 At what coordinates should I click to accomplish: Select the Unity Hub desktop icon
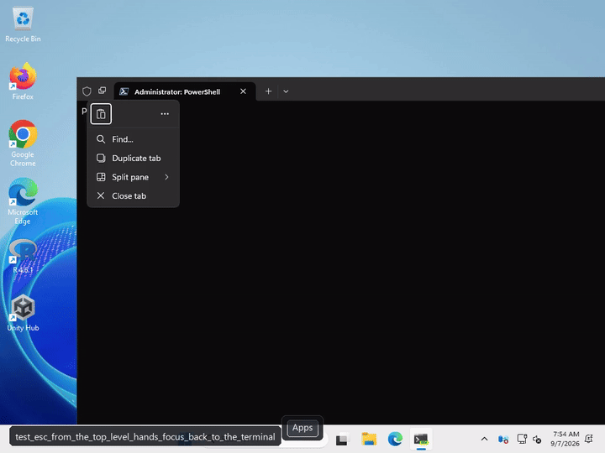[x=23, y=313]
